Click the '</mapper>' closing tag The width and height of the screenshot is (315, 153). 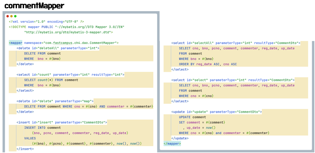coord(172,144)
